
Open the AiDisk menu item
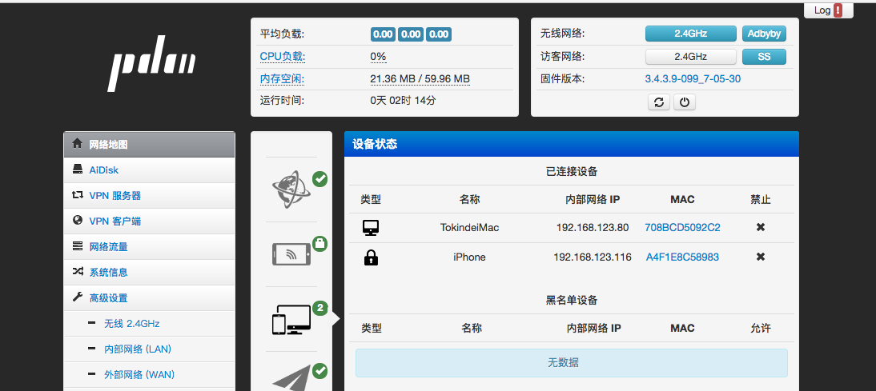pos(104,170)
